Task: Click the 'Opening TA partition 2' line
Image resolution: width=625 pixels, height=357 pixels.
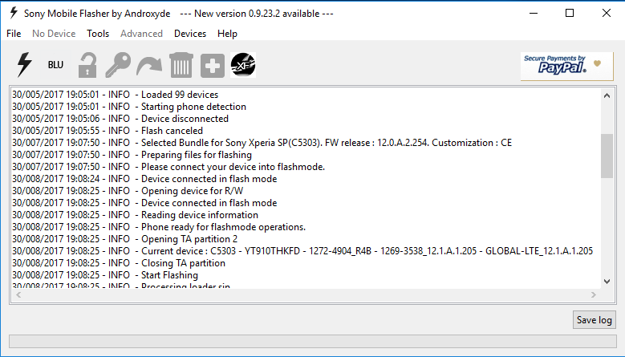Action: (125, 238)
